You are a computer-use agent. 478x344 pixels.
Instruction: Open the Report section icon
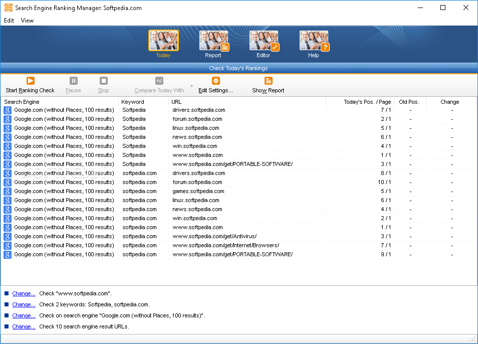[x=213, y=40]
